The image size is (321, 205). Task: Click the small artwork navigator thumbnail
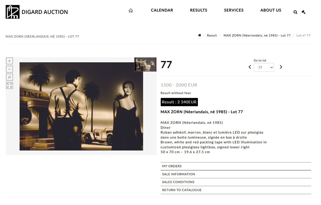pyautogui.click(x=145, y=64)
